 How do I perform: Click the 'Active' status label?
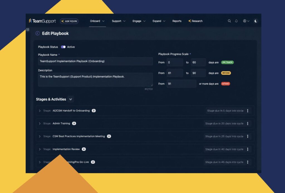point(71,47)
